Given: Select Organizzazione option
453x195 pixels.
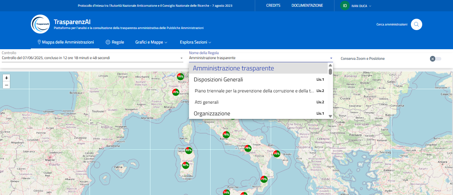Looking at the screenshot, I should pos(258,113).
